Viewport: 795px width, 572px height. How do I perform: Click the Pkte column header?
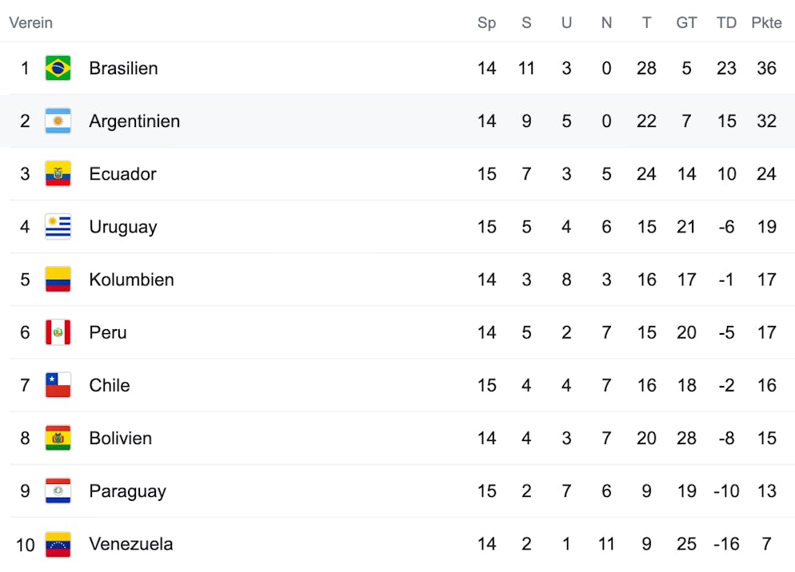(766, 23)
